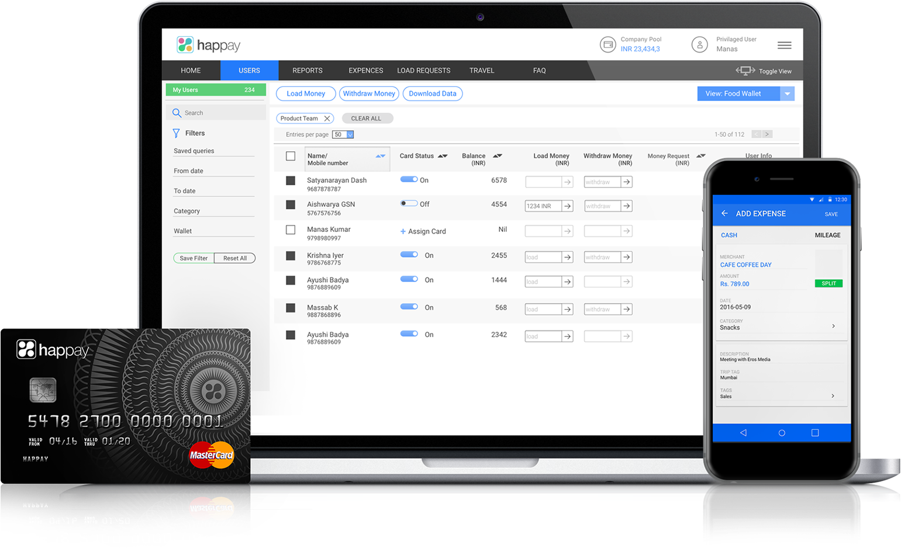Click the Company Pool wallet icon
Screen dimensions: 901x549
607,44
